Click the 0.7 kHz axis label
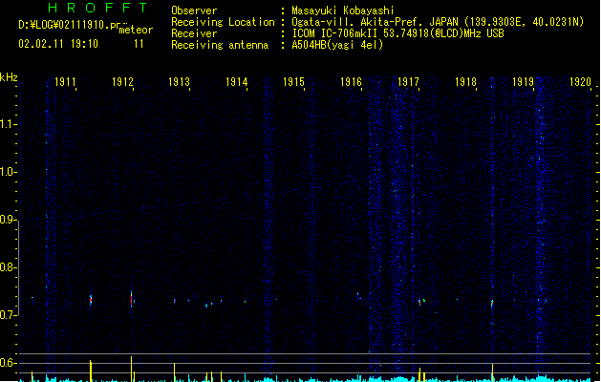This screenshot has height=382, width=601. pyautogui.click(x=8, y=315)
